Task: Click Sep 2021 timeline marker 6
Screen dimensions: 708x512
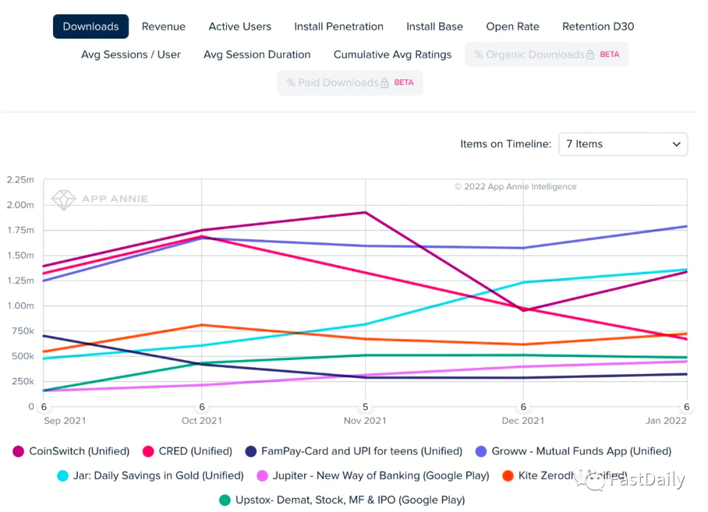Action: [44, 407]
